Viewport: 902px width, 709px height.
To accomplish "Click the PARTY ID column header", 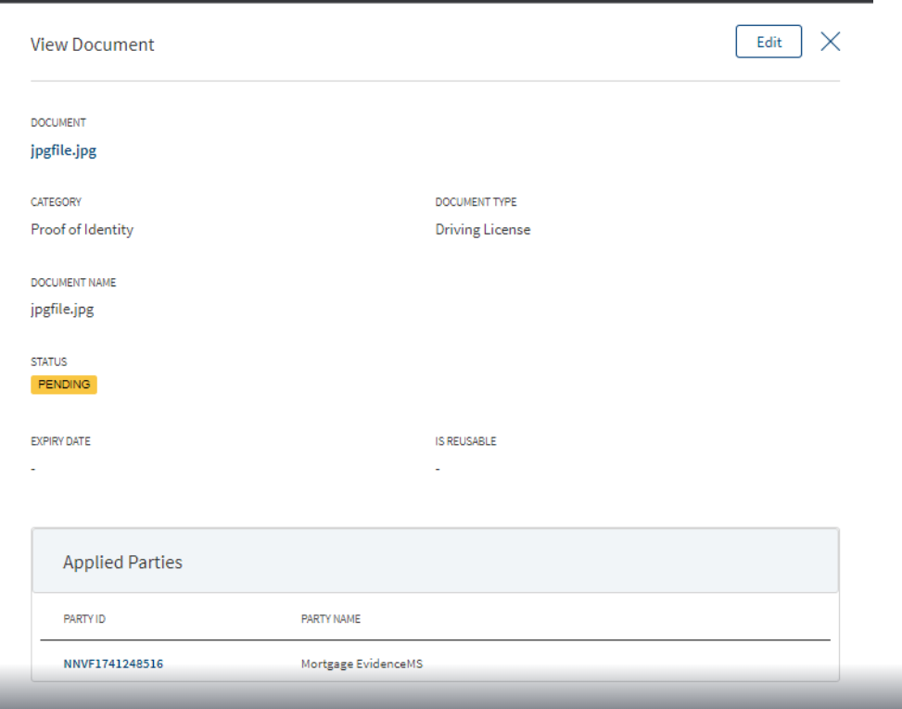I will tap(84, 619).
